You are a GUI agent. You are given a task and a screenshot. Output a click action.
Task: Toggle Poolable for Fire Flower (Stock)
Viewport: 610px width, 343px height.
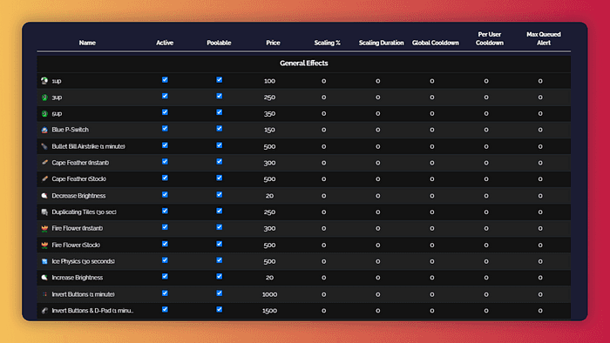[x=220, y=244]
